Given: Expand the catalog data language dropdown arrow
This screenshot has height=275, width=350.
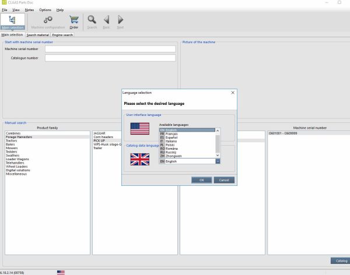Looking at the screenshot, I should [218, 161].
